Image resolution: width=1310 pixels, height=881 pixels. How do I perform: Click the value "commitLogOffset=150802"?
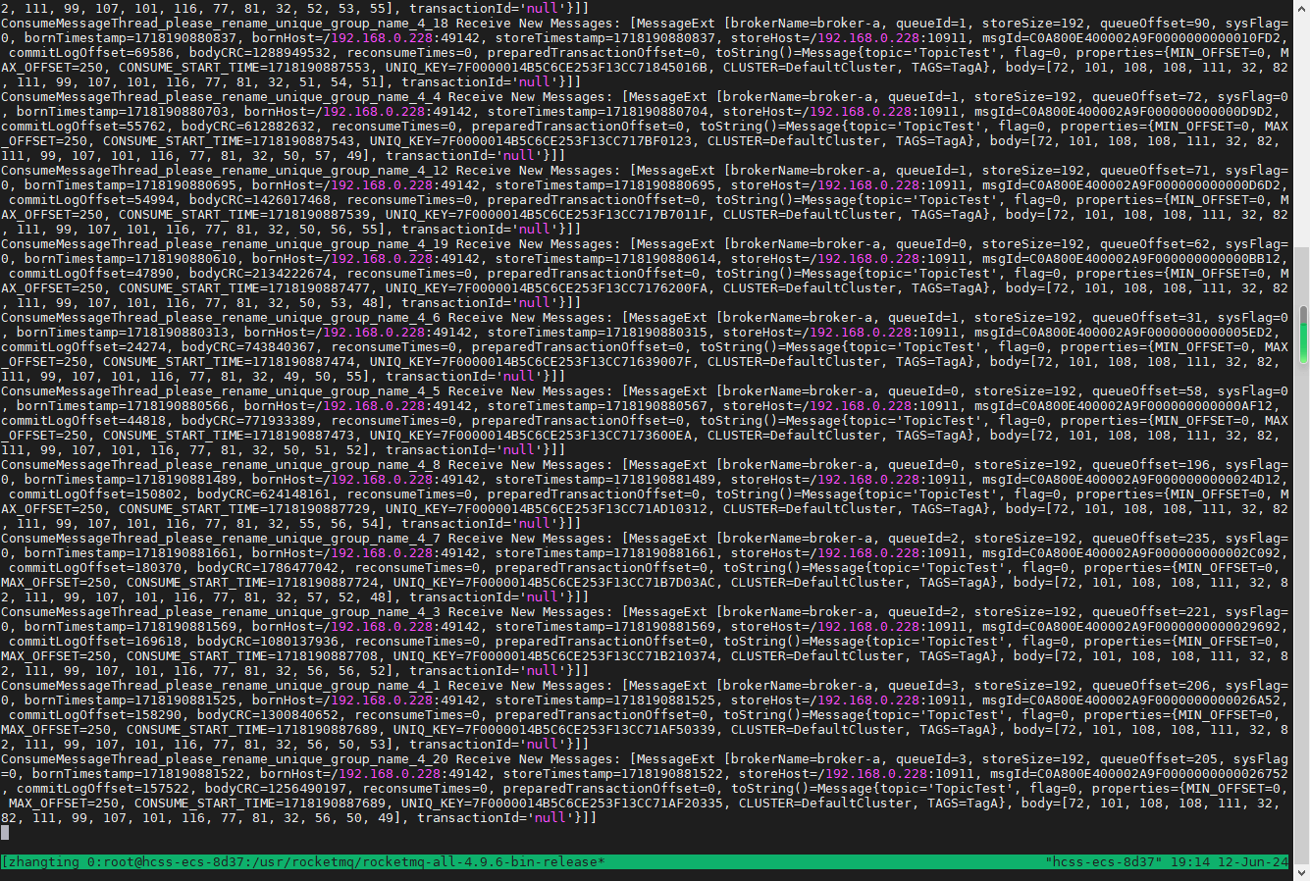(94, 494)
